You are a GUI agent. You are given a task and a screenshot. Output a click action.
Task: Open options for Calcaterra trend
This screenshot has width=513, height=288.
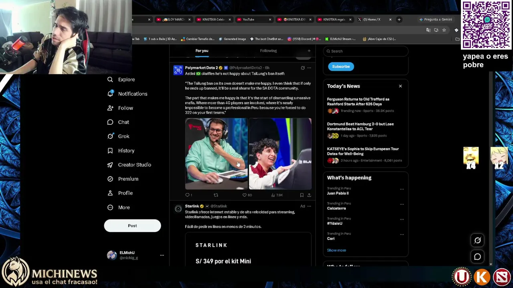pyautogui.click(x=402, y=204)
